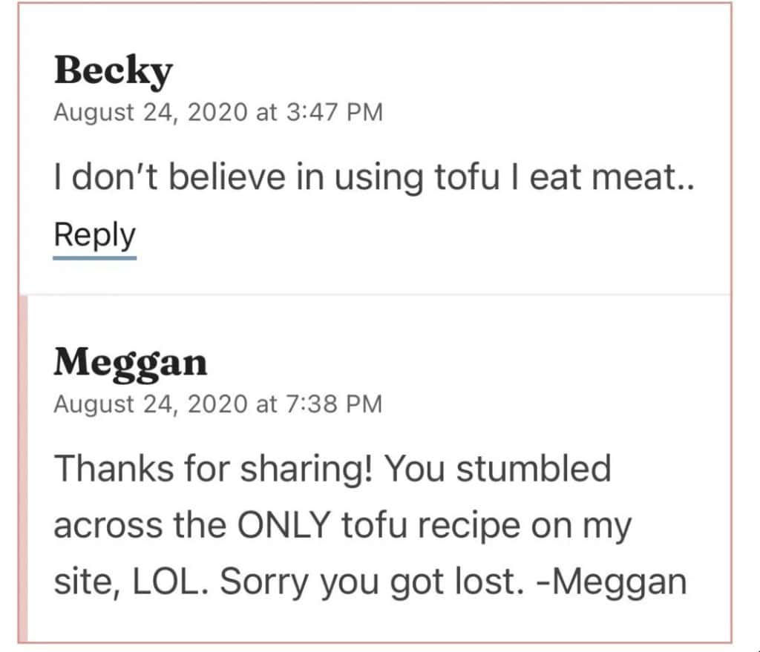Click "August 24, 2020" date under Meggan
The height and width of the screenshot is (652, 760).
click(151, 404)
